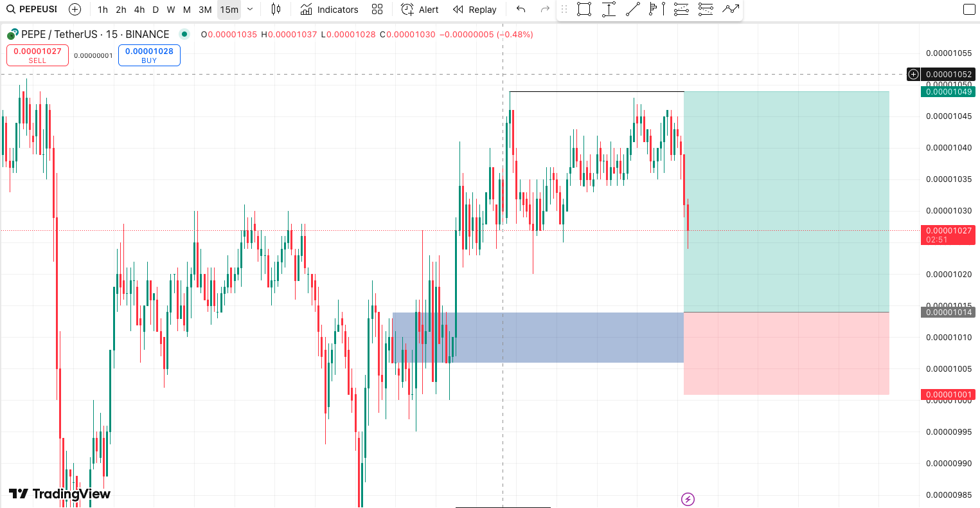Click the 0.00001028 BUY button
The height and width of the screenshot is (508, 980).
(149, 55)
